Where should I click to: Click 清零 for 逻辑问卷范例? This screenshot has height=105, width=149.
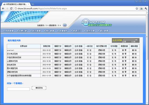coord(124,72)
